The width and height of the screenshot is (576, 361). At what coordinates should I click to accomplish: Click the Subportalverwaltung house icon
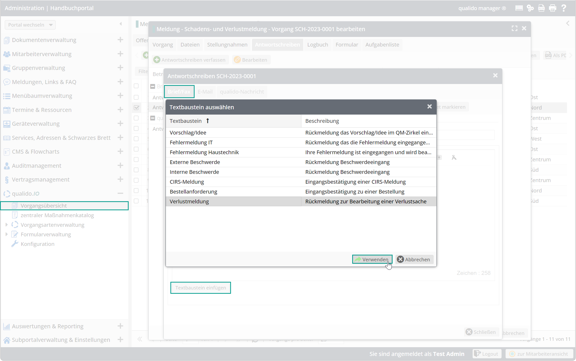tap(7, 340)
